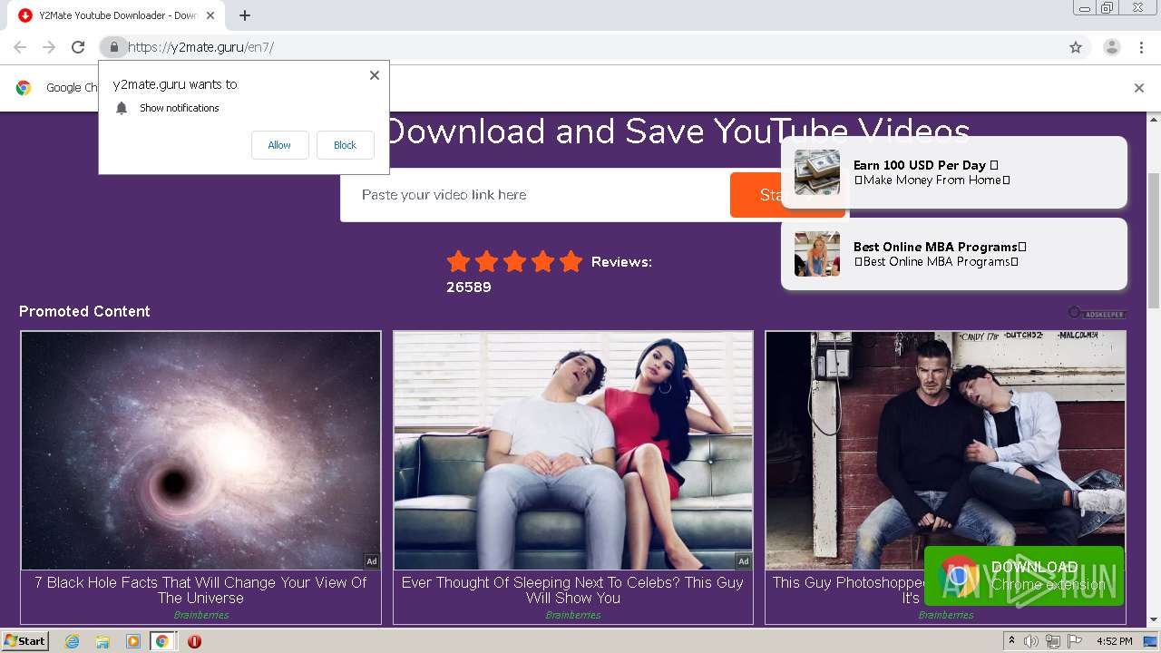Image resolution: width=1161 pixels, height=653 pixels.
Task: Open the sleeping next to celebs image
Action: click(x=573, y=451)
